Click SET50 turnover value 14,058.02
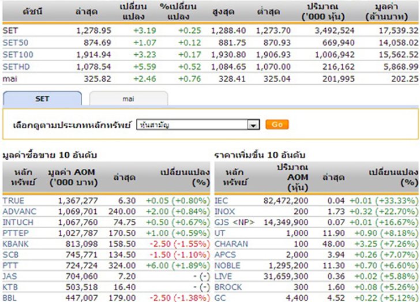Screen dimensions: 420x302 pos(399,43)
